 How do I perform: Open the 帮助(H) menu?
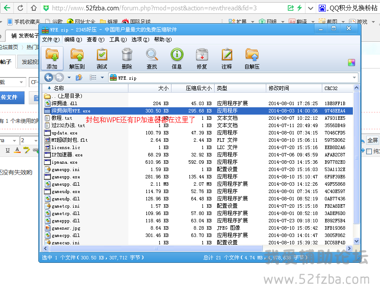[162, 40]
